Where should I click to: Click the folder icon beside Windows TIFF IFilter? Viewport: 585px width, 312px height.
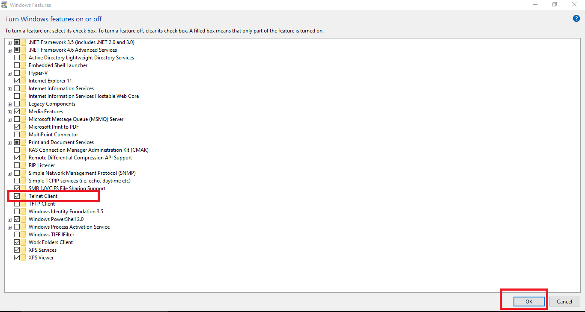[x=24, y=235]
